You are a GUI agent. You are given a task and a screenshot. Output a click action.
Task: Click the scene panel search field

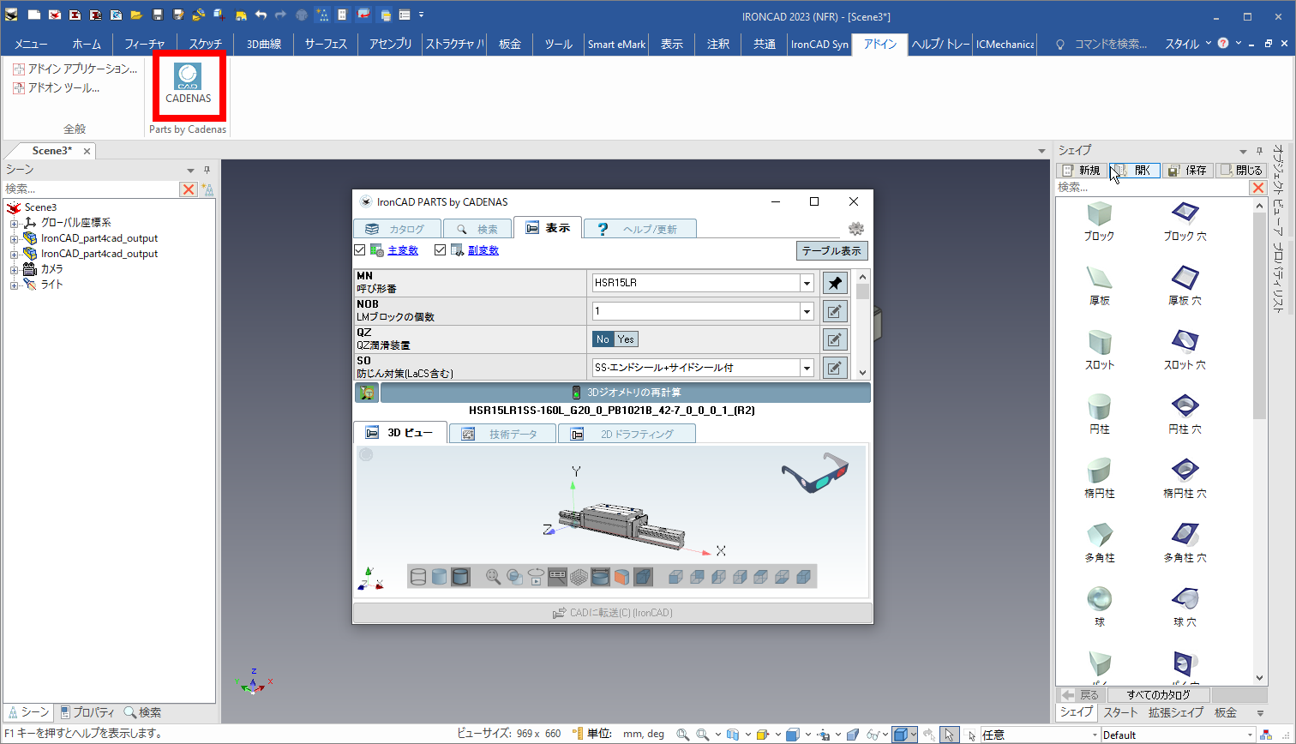[91, 189]
